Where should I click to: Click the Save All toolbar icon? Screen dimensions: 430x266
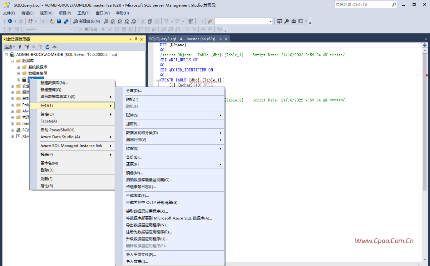66,21
